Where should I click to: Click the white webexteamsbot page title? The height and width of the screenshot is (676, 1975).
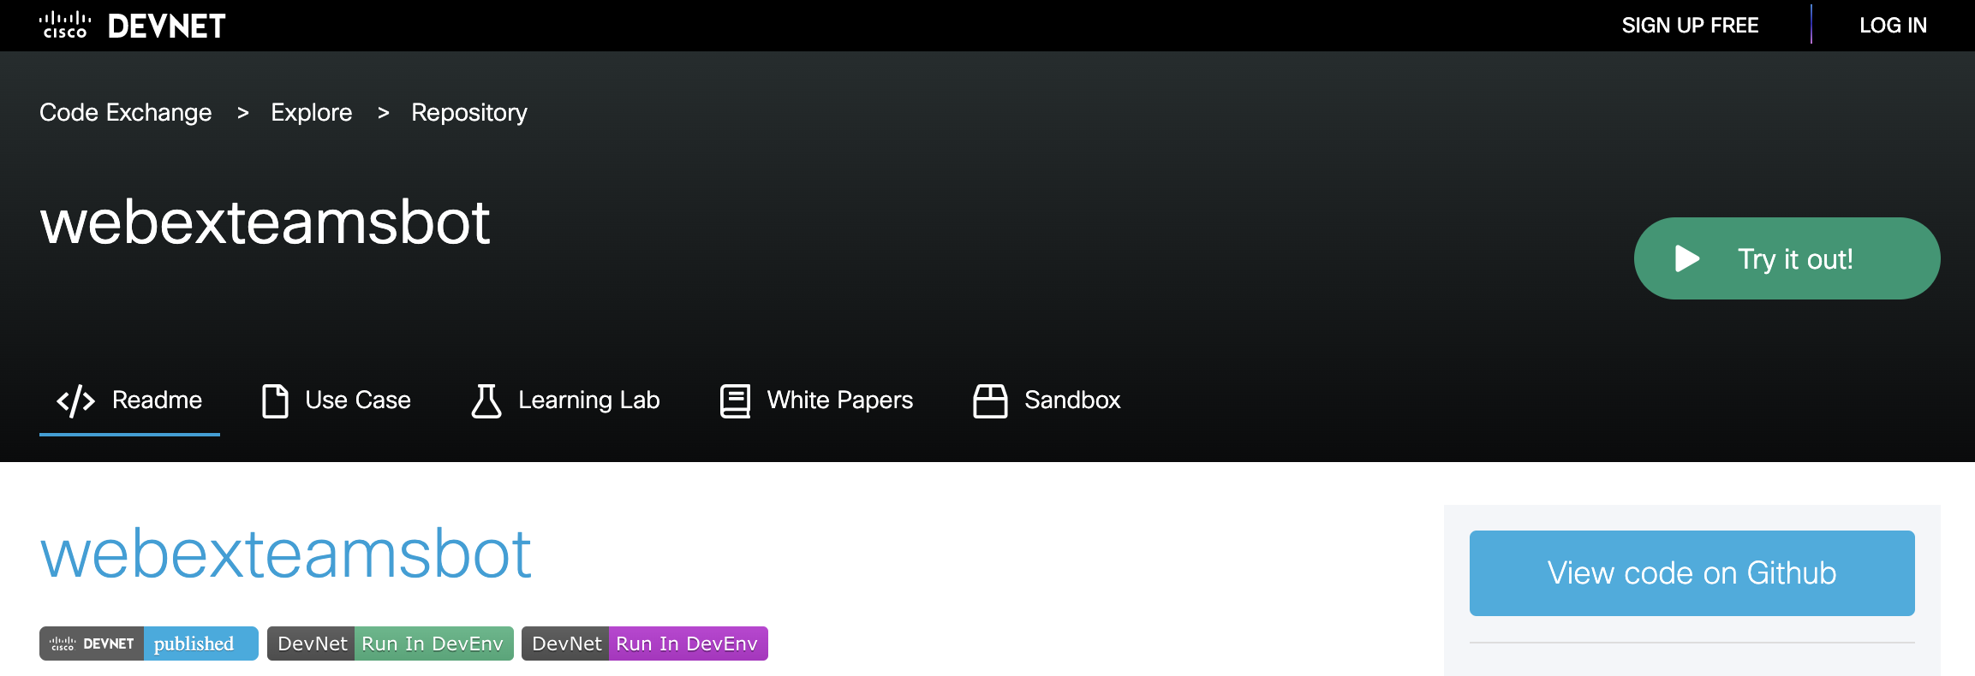click(266, 222)
